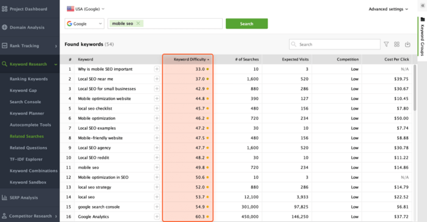The height and width of the screenshot is (222, 427).
Task: Expand Rank Tracking menu arrow
Action: click(x=56, y=46)
